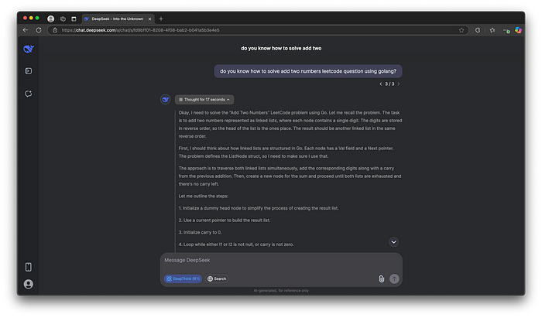Image resolution: width=542 pixels, height=318 pixels.
Task: Open the get mobile app phone icon
Action: (29, 267)
